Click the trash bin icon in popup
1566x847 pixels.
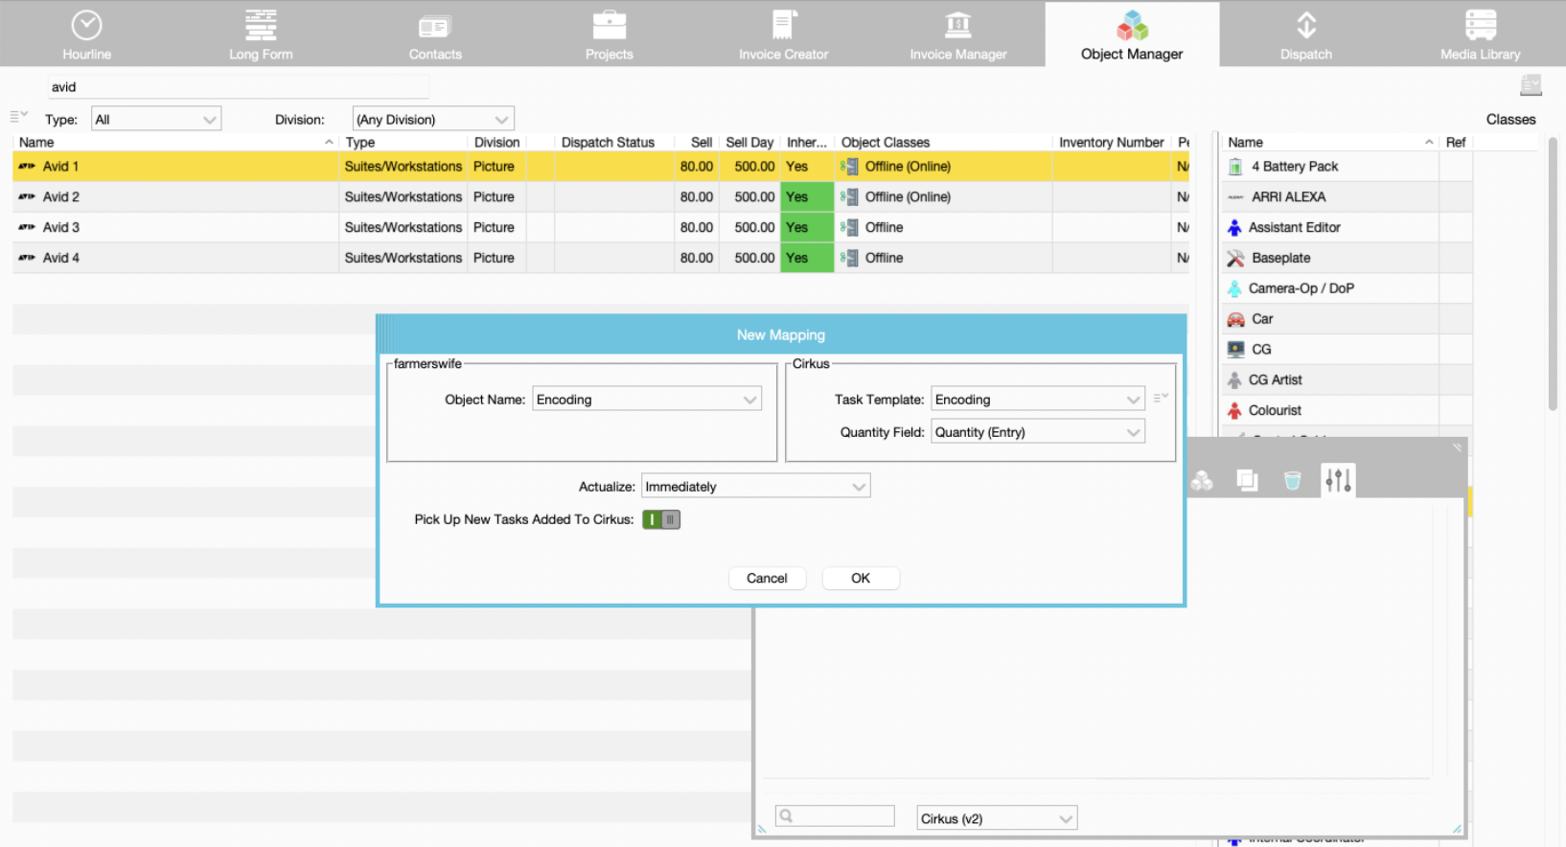pos(1292,480)
